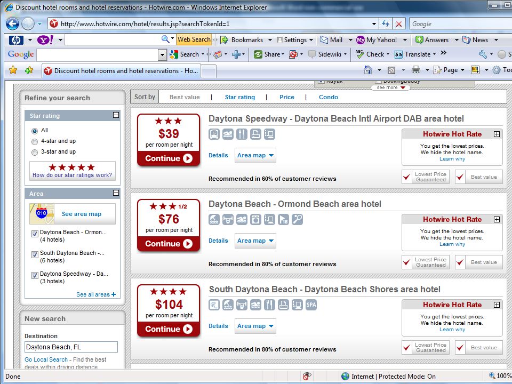Image resolution: width=512 pixels, height=384 pixels.
Task: Expand Hotwire Hot Rate box for $76 hotel
Action: tap(497, 219)
